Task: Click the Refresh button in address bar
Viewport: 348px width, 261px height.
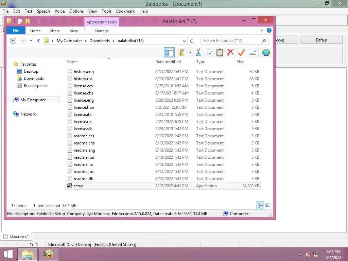Action: [x=192, y=41]
